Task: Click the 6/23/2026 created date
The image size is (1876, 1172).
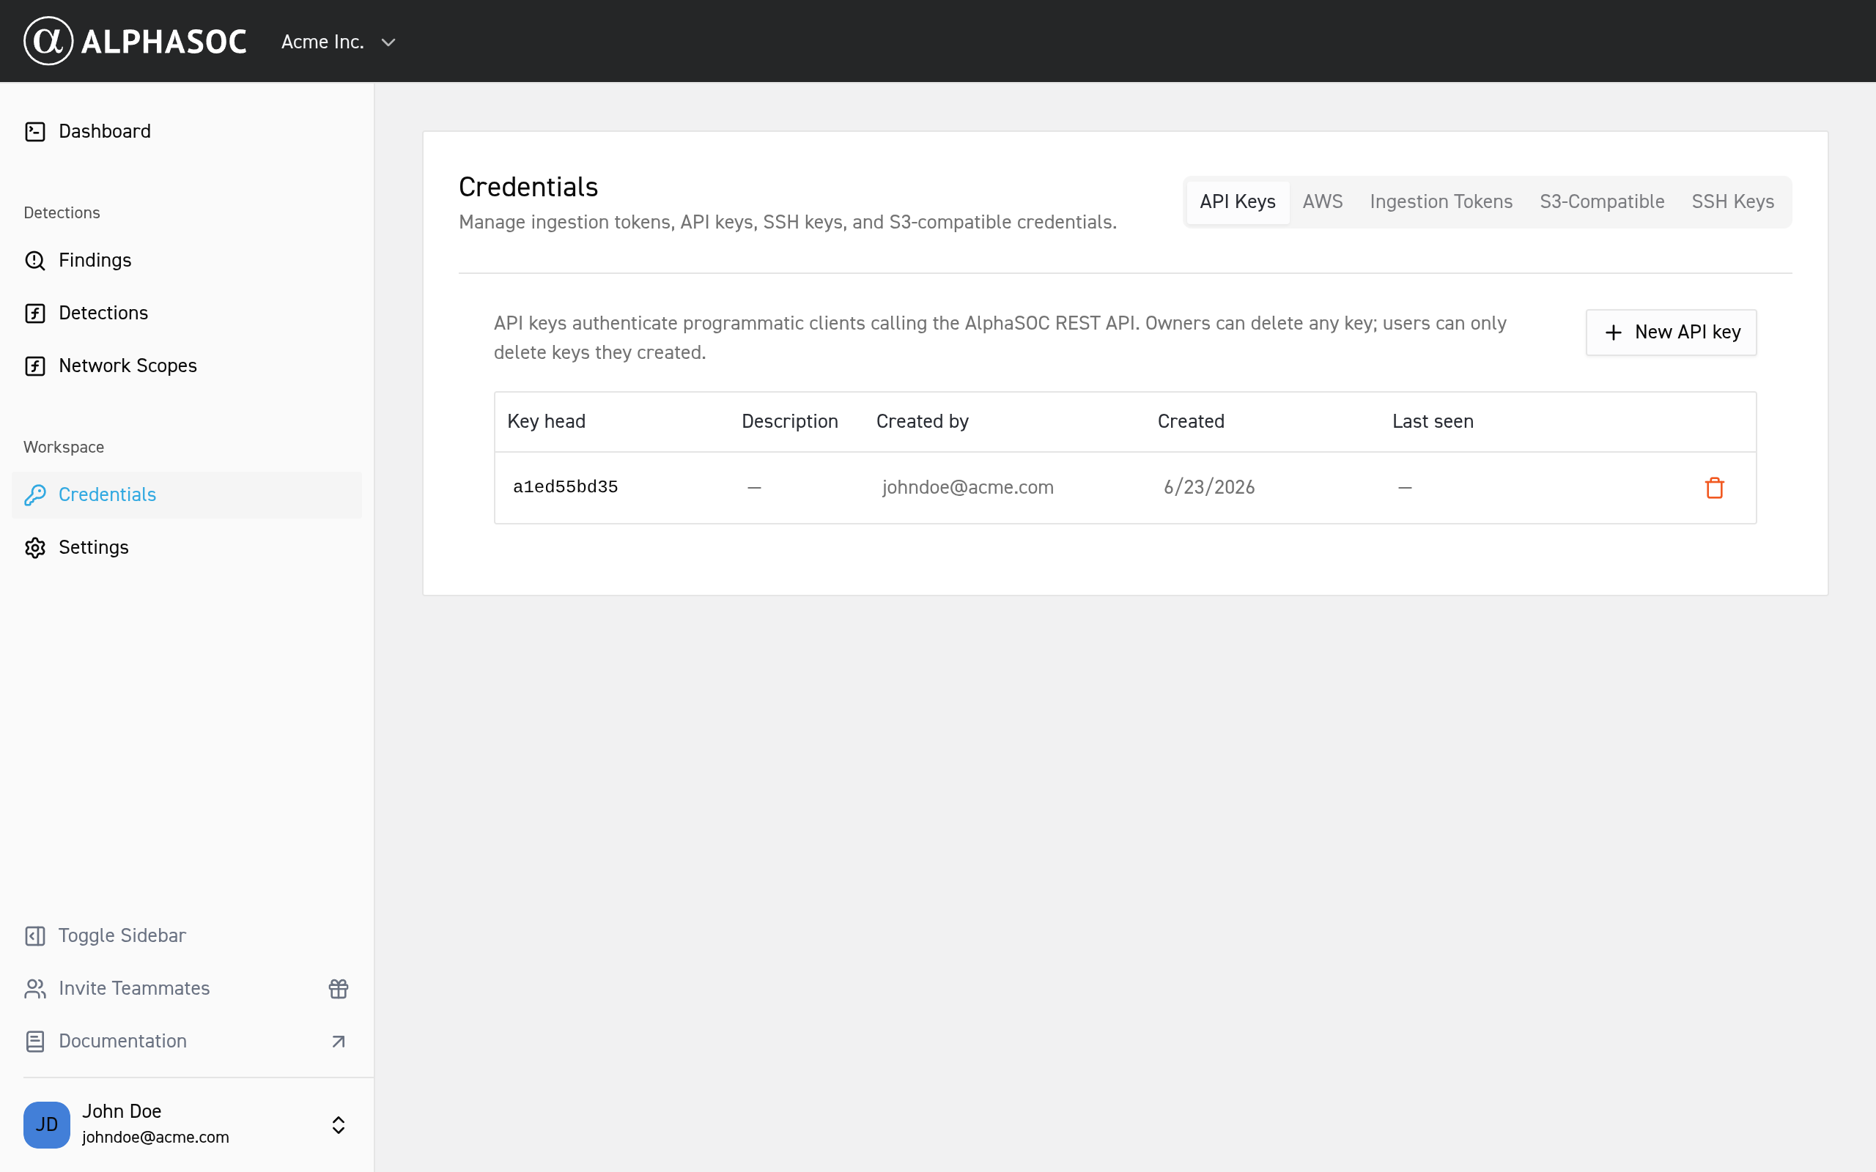Action: [1208, 488]
